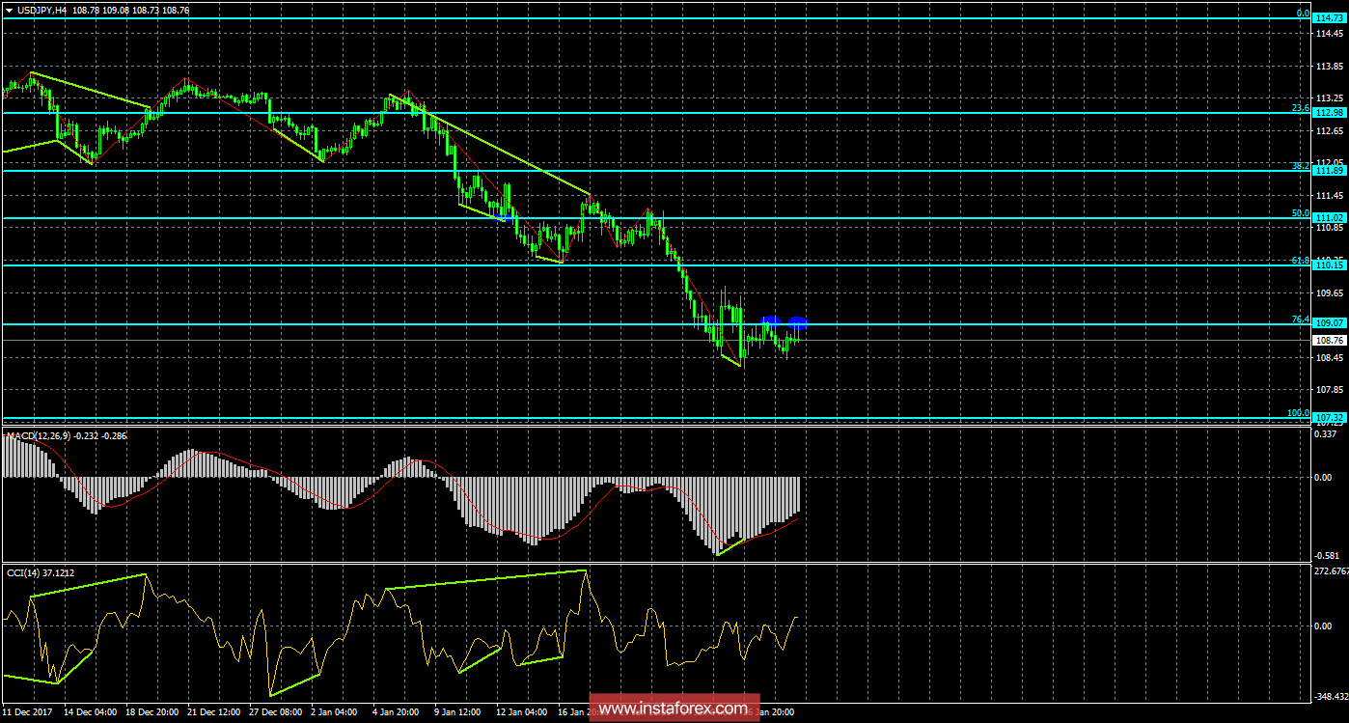Click the 109.65 price scale value

(x=1329, y=292)
